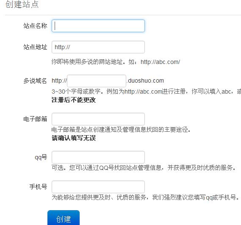Click the QQ号 optional help text
The width and height of the screenshot is (241, 225).
pos(144,168)
